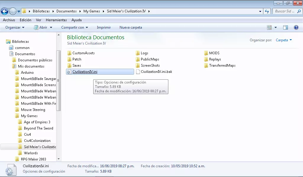Click the Nueva carpeta button

[130, 27]
